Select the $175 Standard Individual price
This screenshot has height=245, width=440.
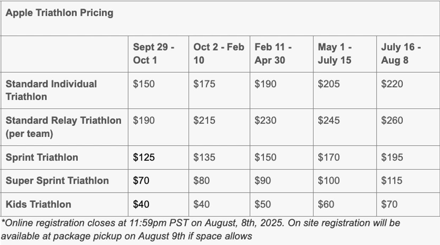coord(204,84)
